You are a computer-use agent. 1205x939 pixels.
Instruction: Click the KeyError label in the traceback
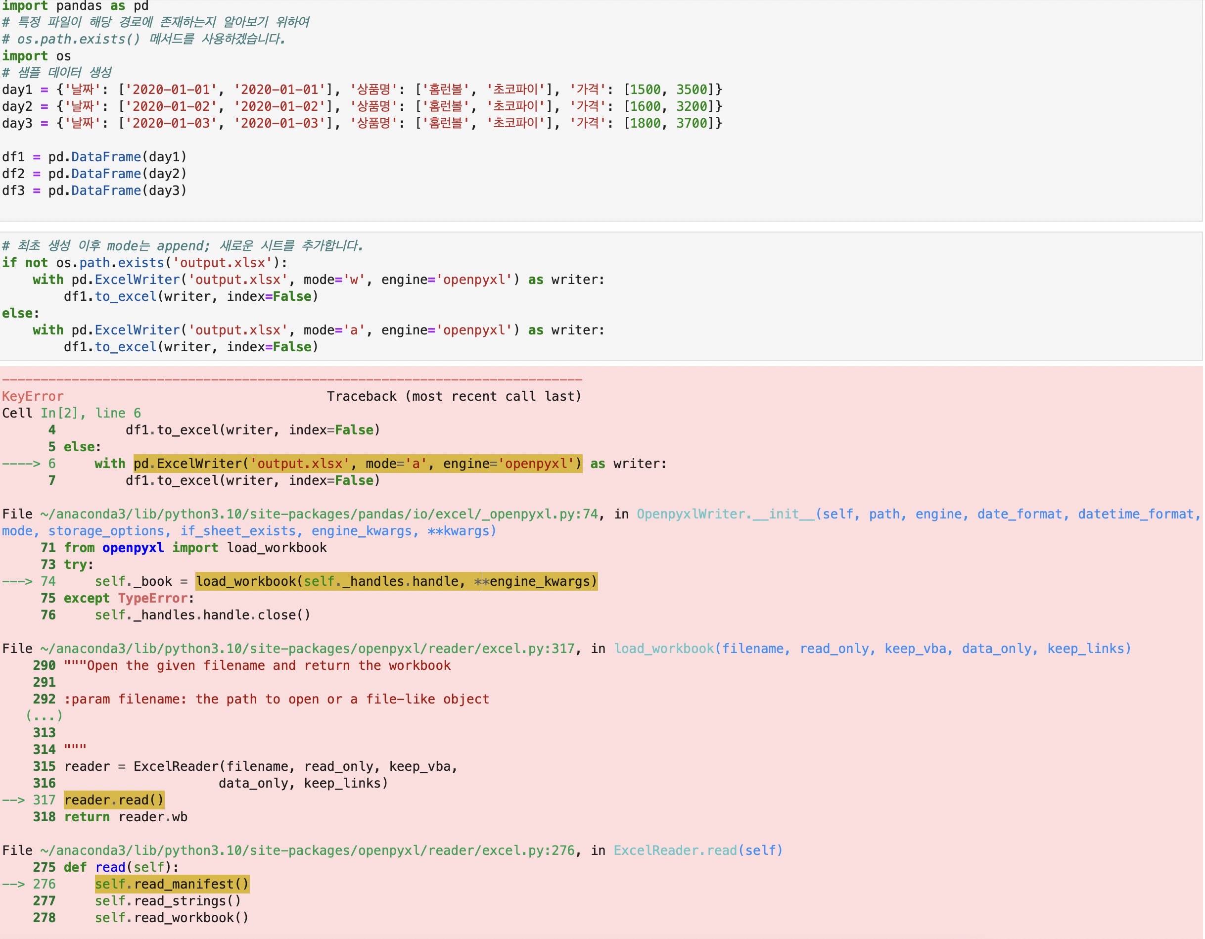(x=33, y=396)
